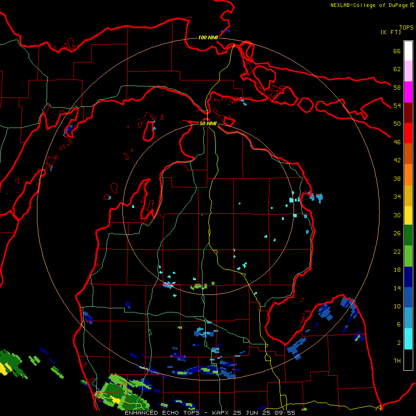Click the legend value '2'
416x416 pixels.
[399, 343]
